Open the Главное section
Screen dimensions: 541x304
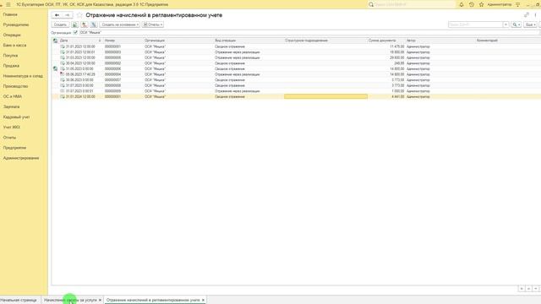click(10, 14)
